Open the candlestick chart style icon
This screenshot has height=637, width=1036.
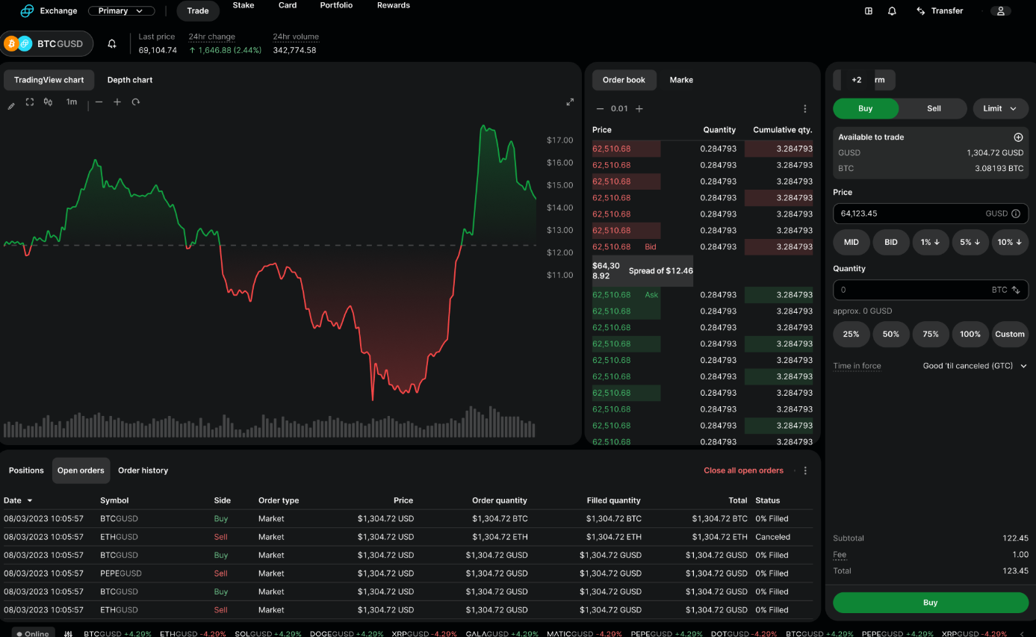coord(47,102)
